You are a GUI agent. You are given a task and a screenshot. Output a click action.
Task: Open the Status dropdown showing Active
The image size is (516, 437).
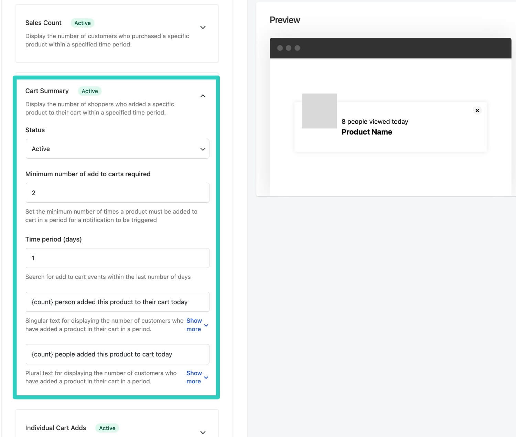click(x=117, y=149)
